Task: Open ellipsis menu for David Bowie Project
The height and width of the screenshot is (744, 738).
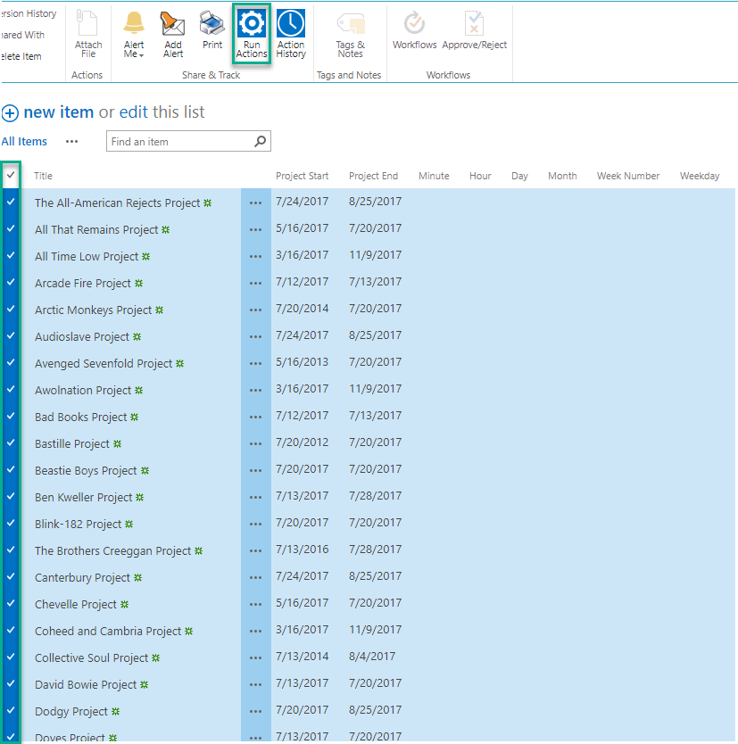Action: pyautogui.click(x=256, y=685)
